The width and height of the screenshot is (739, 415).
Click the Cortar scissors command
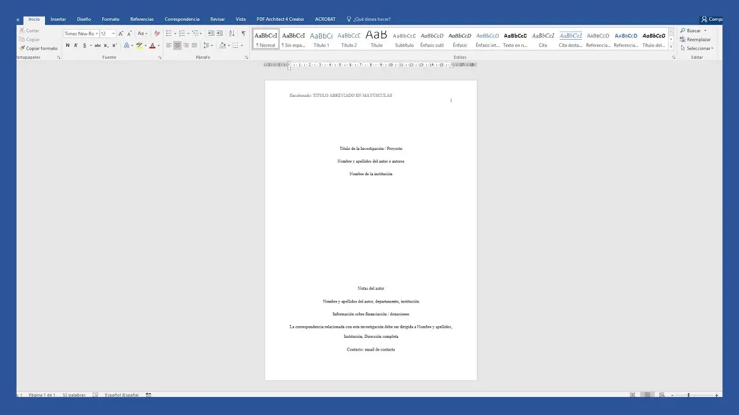(29, 31)
